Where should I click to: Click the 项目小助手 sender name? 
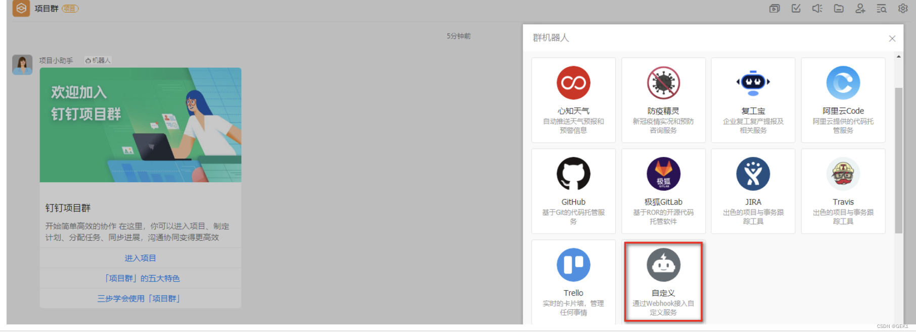[x=56, y=61]
